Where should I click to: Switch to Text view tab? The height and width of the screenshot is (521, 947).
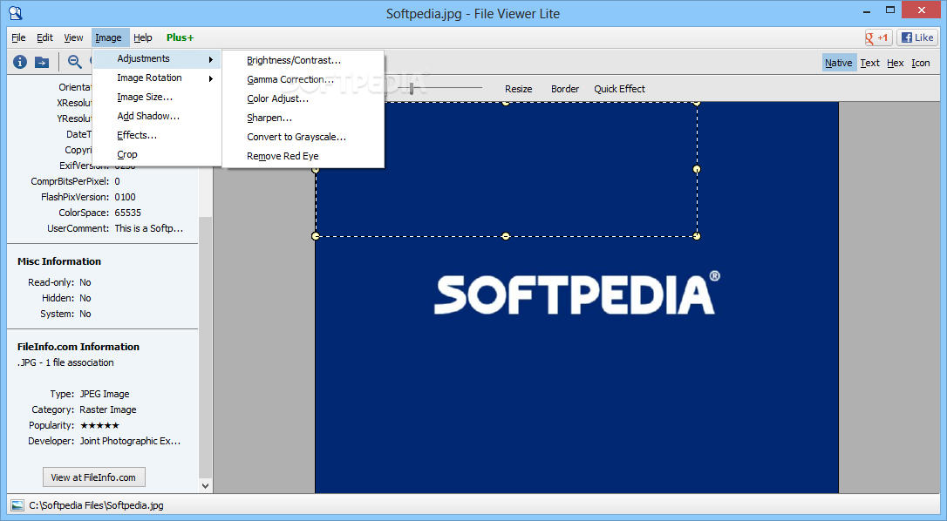click(x=869, y=63)
